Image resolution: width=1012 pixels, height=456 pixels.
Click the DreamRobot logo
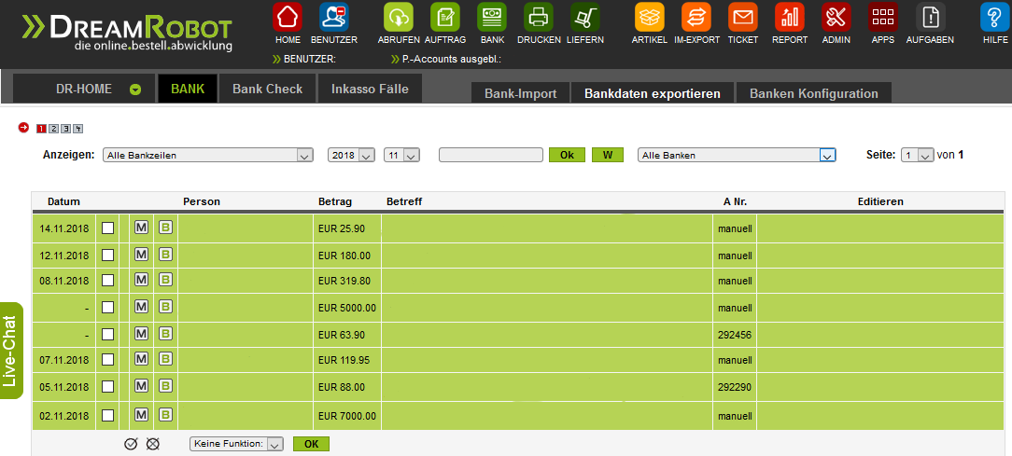tap(126, 33)
